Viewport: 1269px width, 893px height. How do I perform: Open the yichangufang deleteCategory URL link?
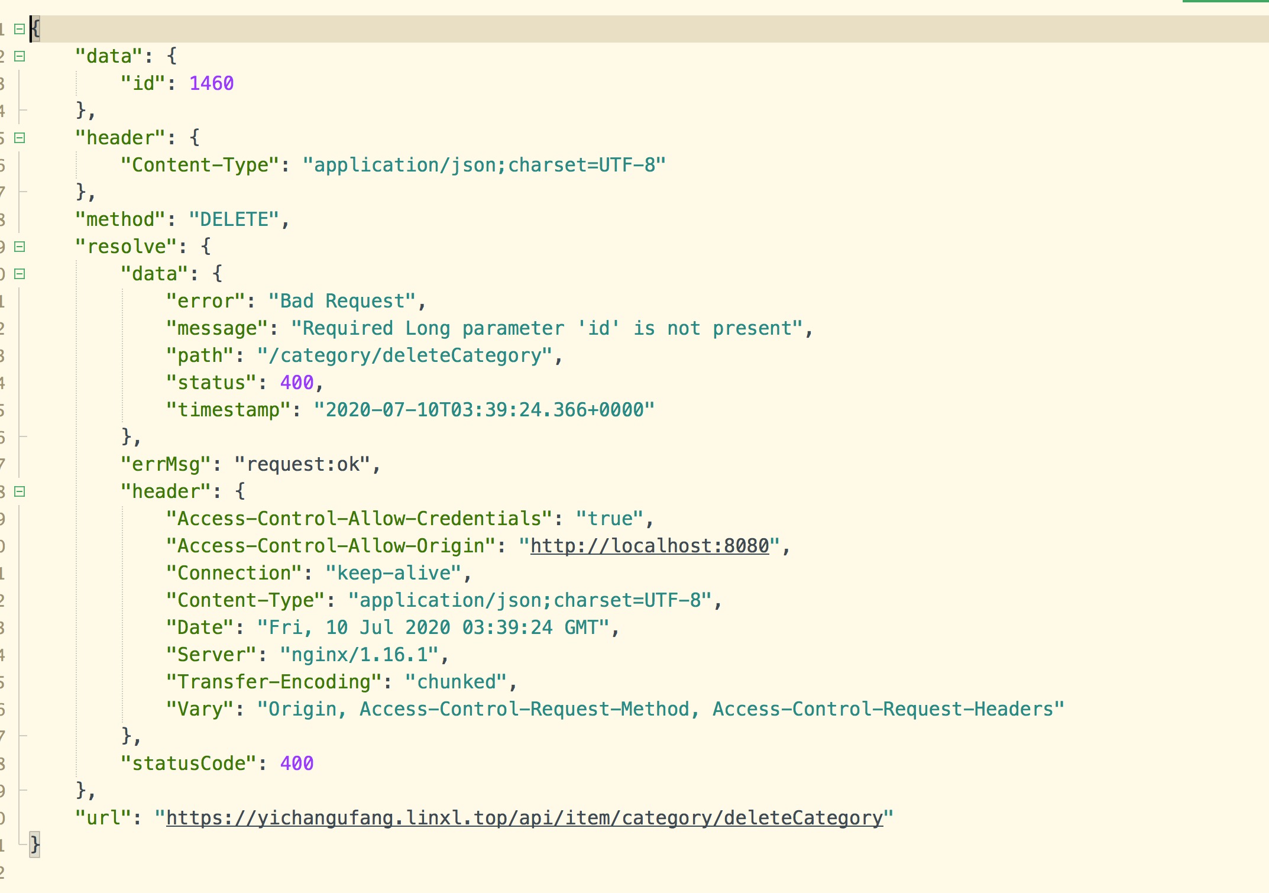pyautogui.click(x=524, y=818)
